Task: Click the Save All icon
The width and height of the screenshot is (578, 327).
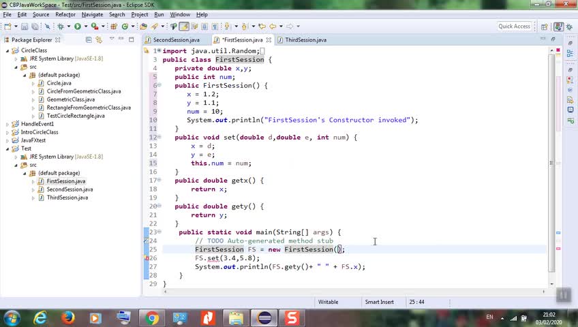Action: (35, 27)
